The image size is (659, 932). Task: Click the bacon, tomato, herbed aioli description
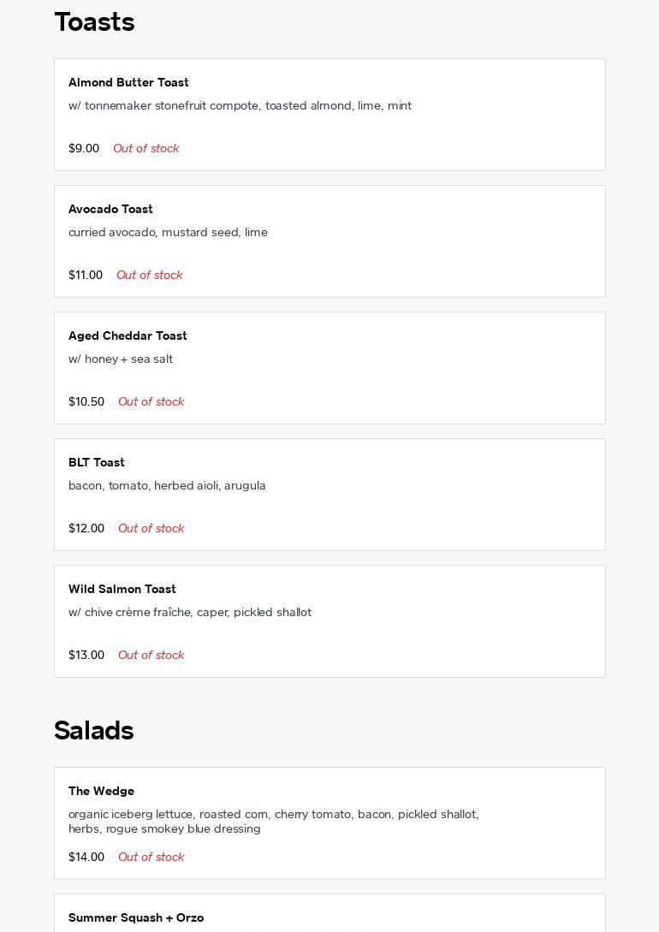click(x=167, y=486)
